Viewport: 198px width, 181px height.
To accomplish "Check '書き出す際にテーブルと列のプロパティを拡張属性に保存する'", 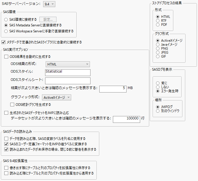I will point(6,168).
